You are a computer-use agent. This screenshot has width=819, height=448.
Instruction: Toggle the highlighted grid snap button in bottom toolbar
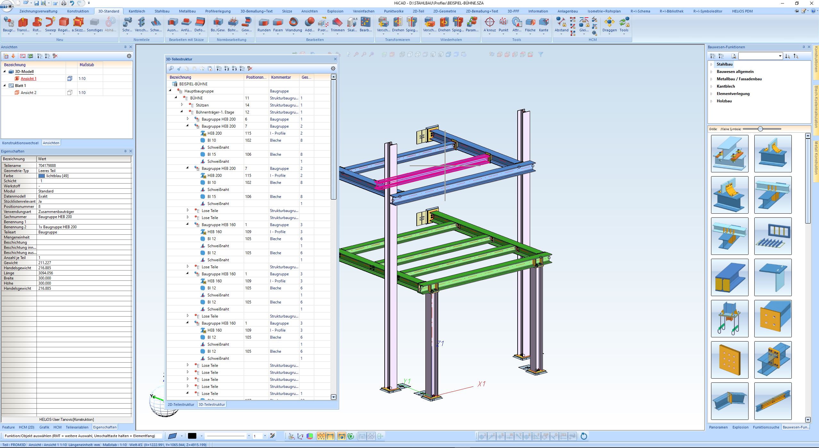tap(321, 436)
